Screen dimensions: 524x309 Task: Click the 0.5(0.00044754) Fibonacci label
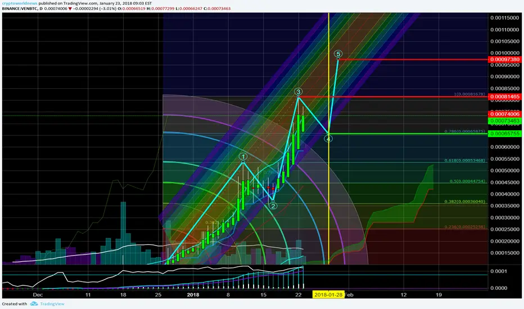(x=467, y=181)
